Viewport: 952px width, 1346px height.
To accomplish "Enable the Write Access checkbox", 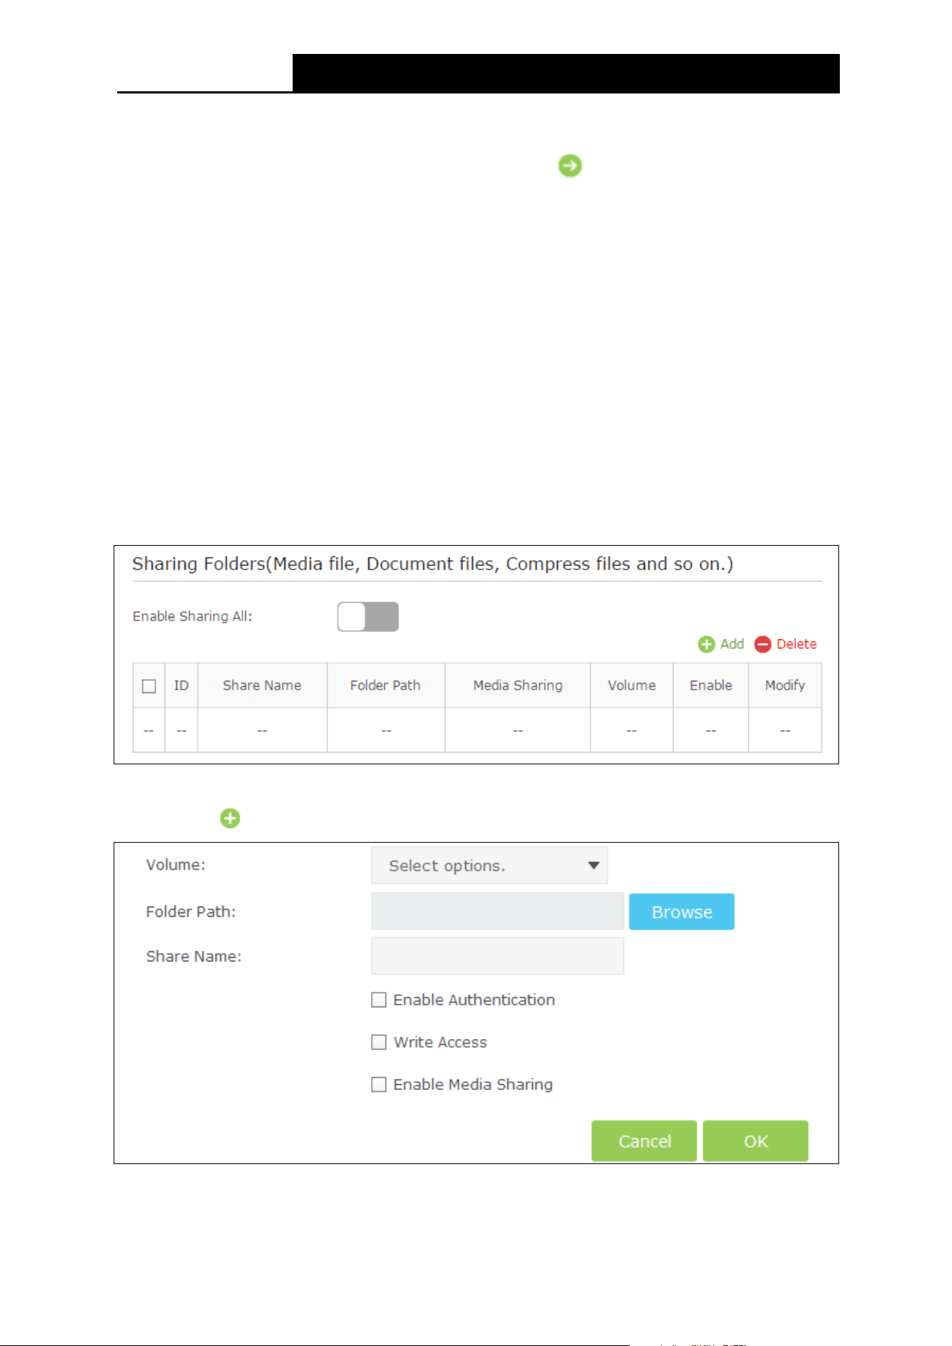I will point(379,1042).
